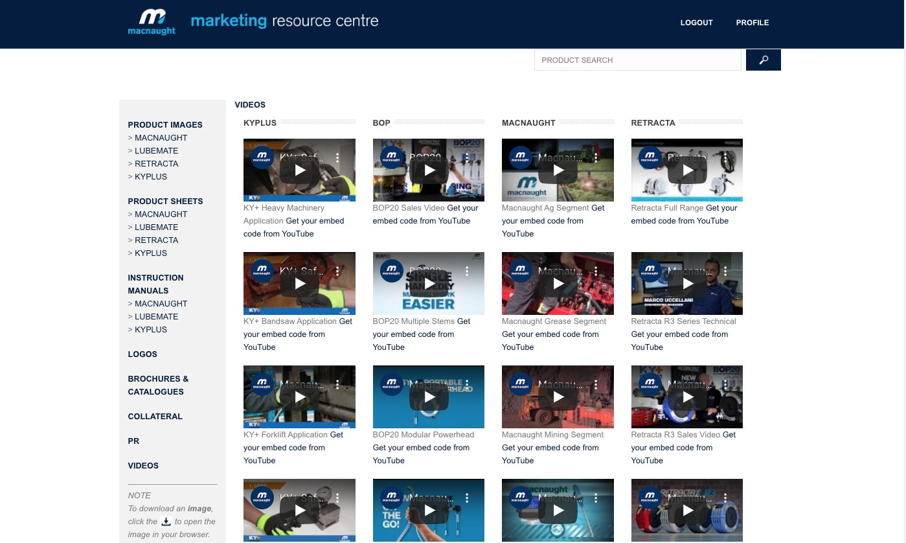This screenshot has height=543, width=906.
Task: Expand the PRODUCT SHEETS section
Action: tap(164, 202)
